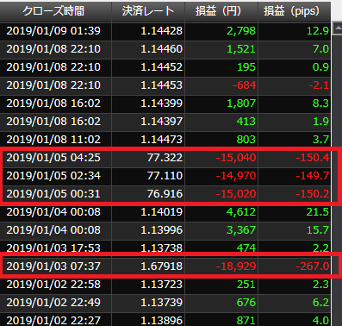Select rate value 1.14452
Screen dimensions: 342x326
(161, 66)
